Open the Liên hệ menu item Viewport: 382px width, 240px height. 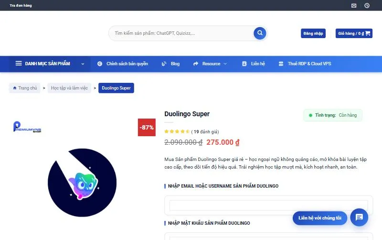[x=258, y=64]
